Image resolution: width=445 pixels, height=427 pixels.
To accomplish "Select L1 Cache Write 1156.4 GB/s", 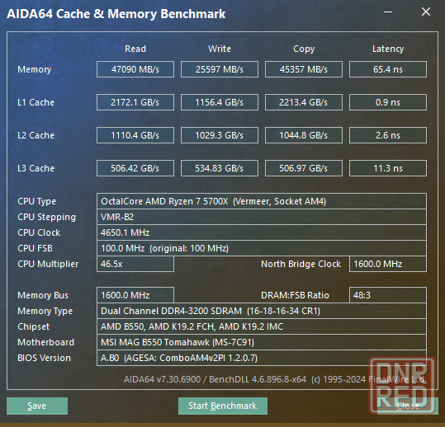I will (x=220, y=102).
